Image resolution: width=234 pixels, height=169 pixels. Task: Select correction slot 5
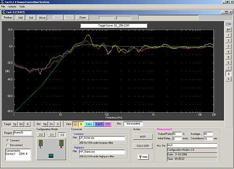tap(228, 57)
